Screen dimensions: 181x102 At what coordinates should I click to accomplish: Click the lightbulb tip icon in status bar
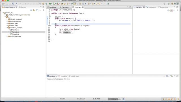178,99
